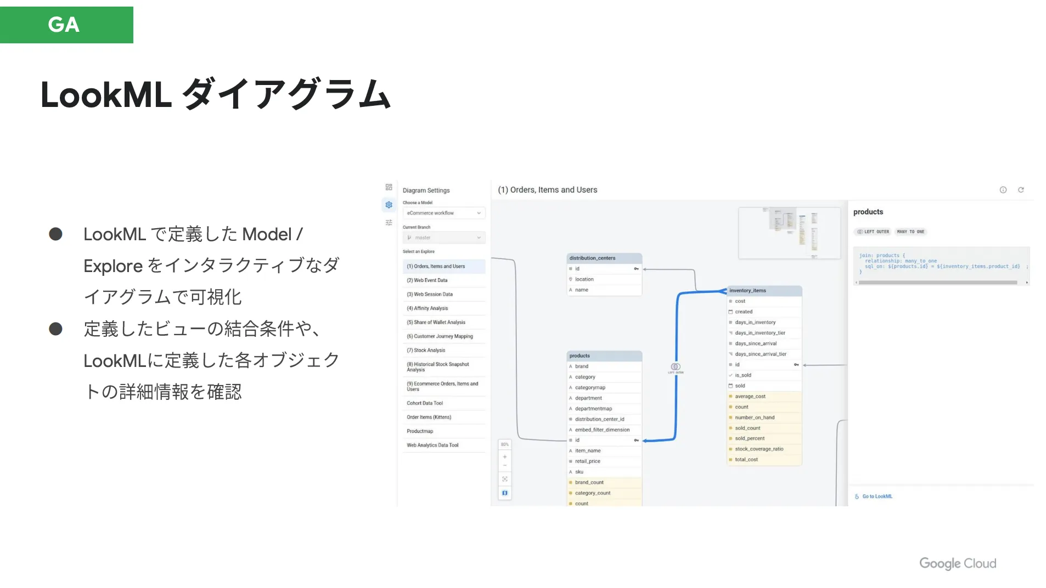The width and height of the screenshot is (1046, 588).
Task: Open the diagram view grid icon
Action: [389, 187]
